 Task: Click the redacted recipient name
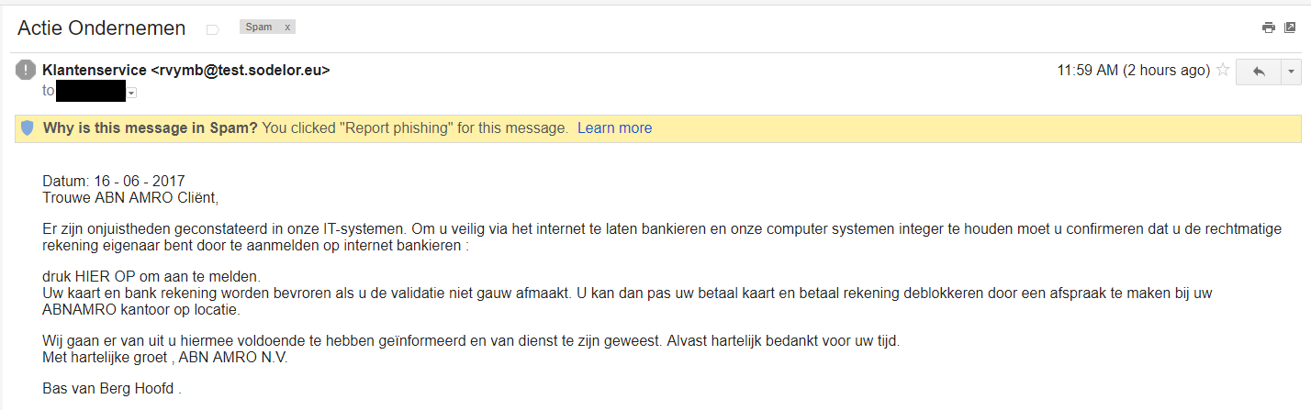(x=90, y=91)
